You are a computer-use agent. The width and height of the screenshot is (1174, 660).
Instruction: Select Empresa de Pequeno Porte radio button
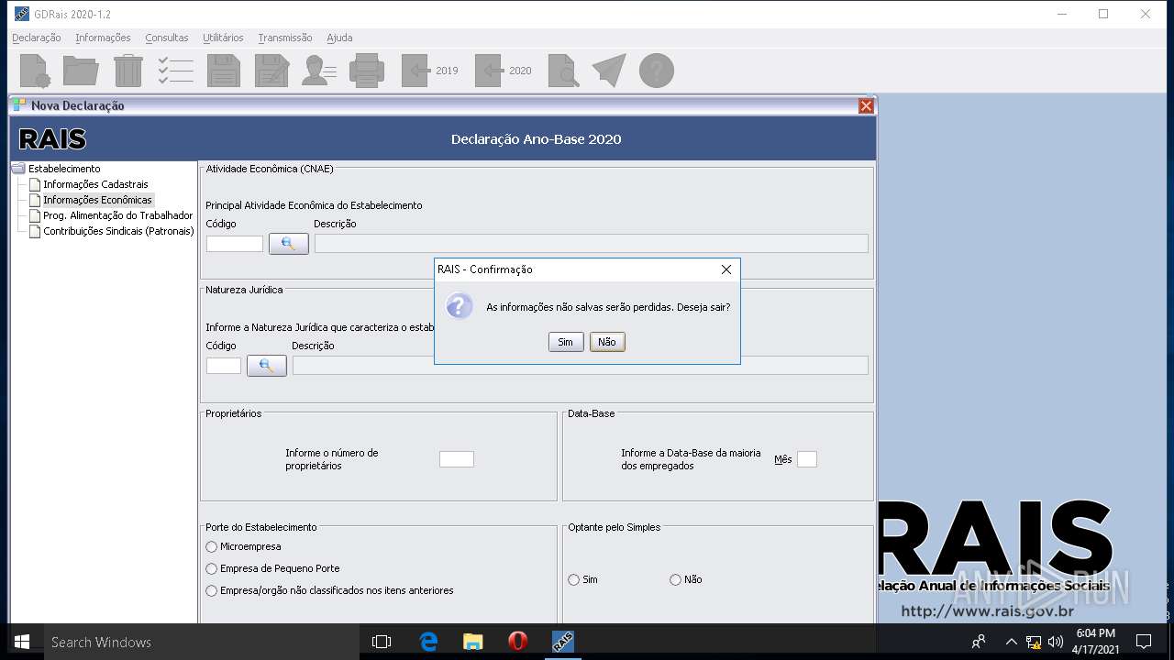[212, 568]
